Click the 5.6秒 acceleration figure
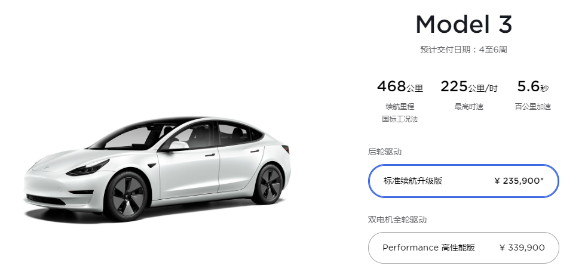Screen dimensions: 588x272 point(533,87)
